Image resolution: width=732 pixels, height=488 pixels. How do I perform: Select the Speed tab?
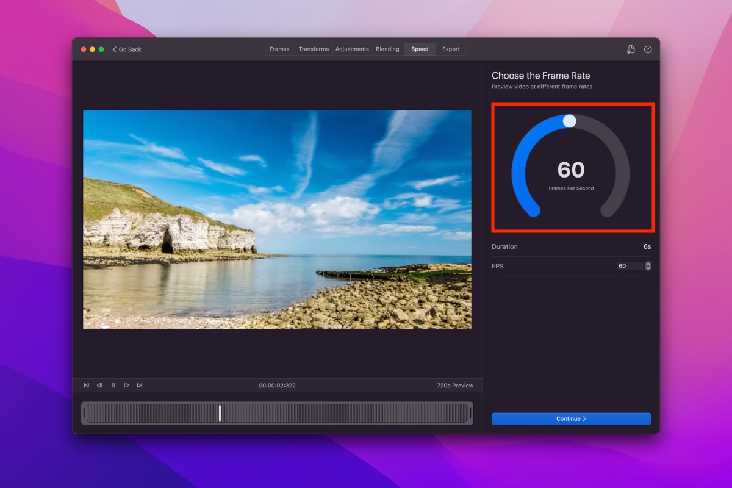pos(420,49)
